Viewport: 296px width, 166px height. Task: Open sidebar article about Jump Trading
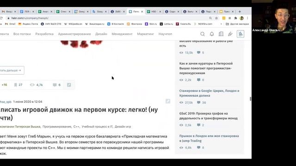tap(209, 138)
